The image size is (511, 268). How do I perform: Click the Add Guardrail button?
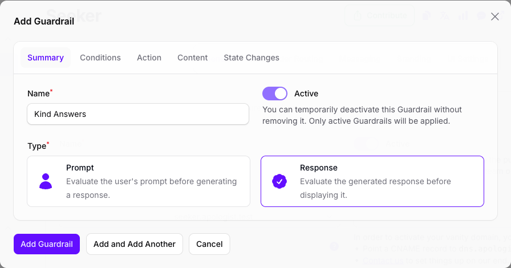[47, 244]
